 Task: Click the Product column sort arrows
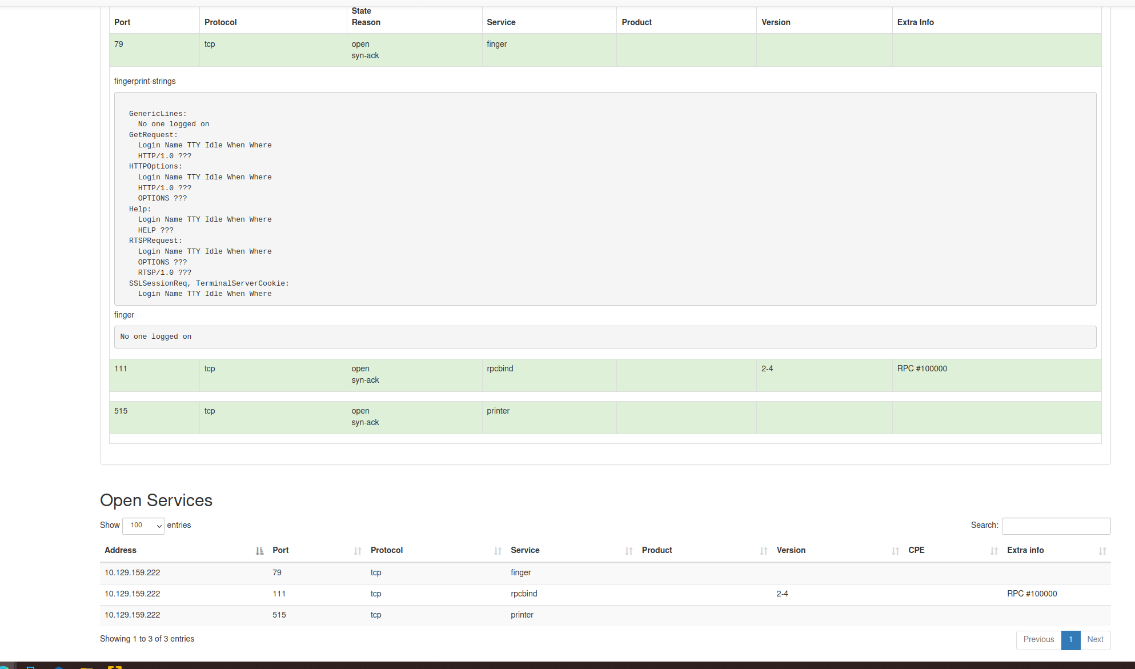click(x=763, y=551)
